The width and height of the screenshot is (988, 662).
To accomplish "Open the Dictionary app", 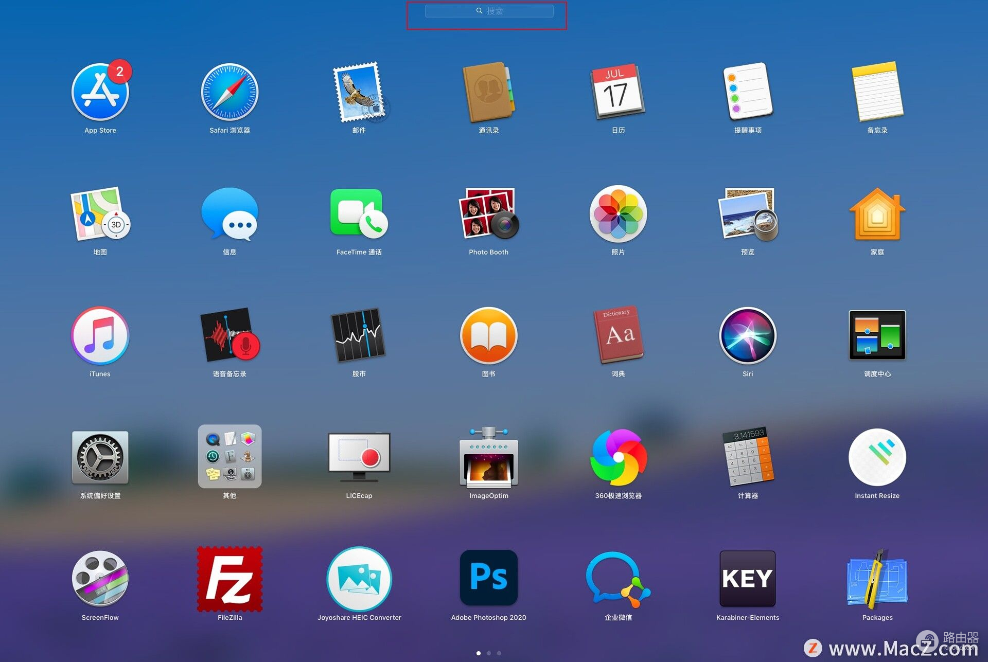I will pos(618,335).
